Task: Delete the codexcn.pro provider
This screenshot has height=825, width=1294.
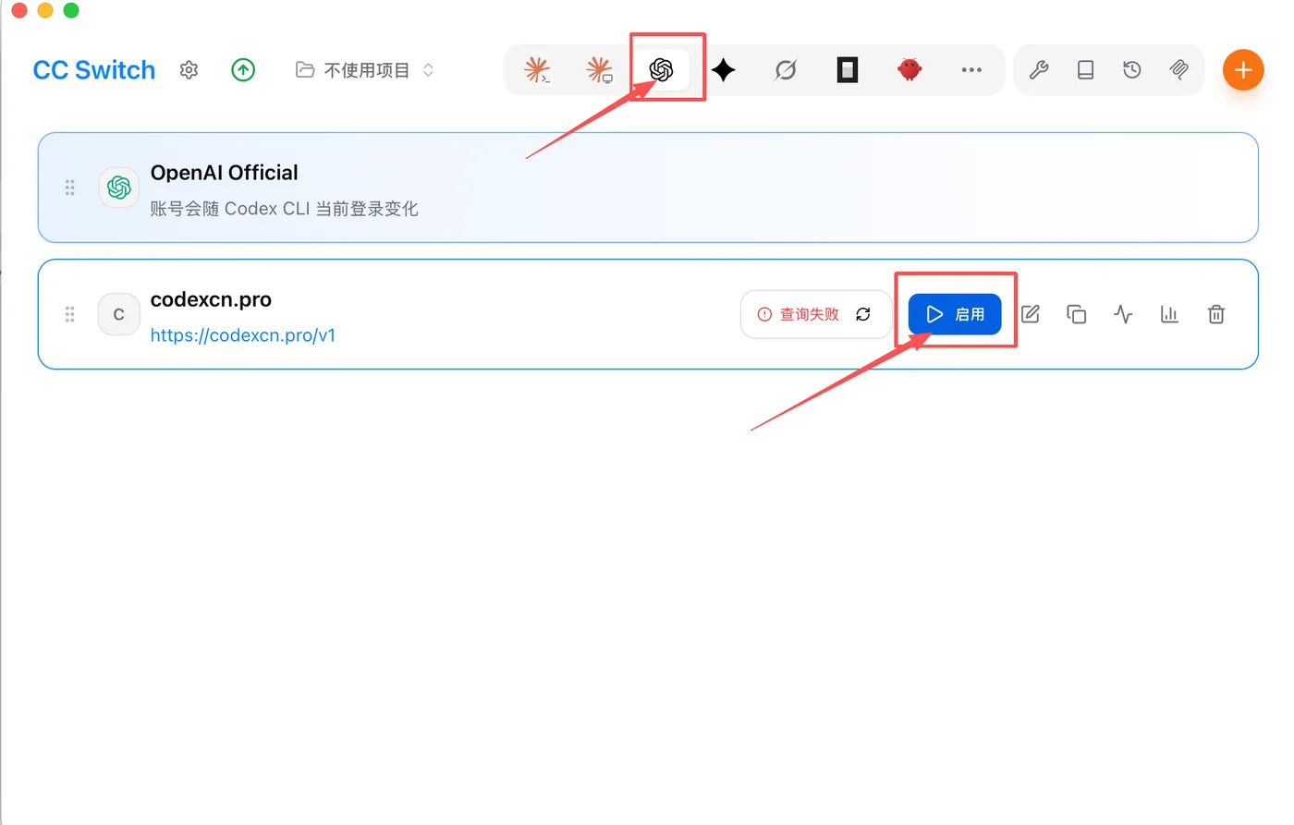Action: [x=1216, y=314]
